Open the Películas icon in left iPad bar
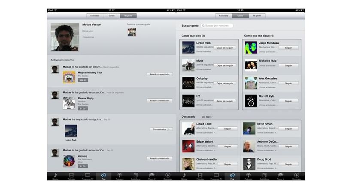The width and height of the screenshot is (352, 189). click(71, 176)
